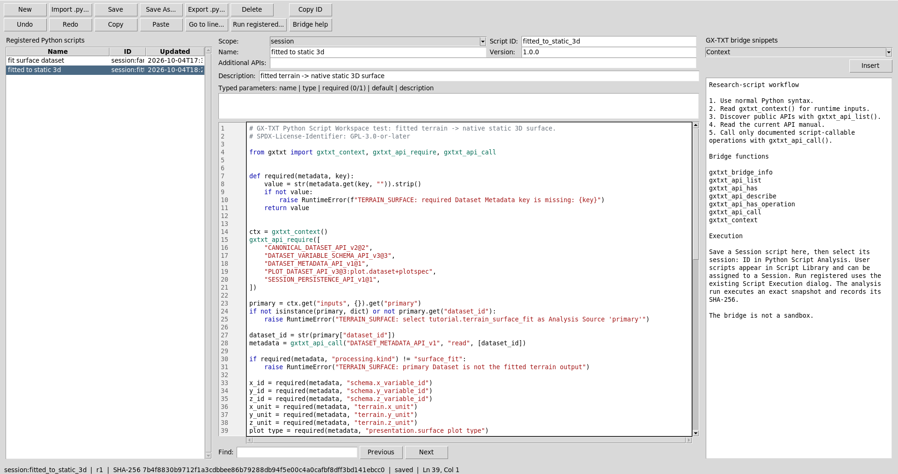
Task: Click the import line in code editor
Action: click(372, 153)
